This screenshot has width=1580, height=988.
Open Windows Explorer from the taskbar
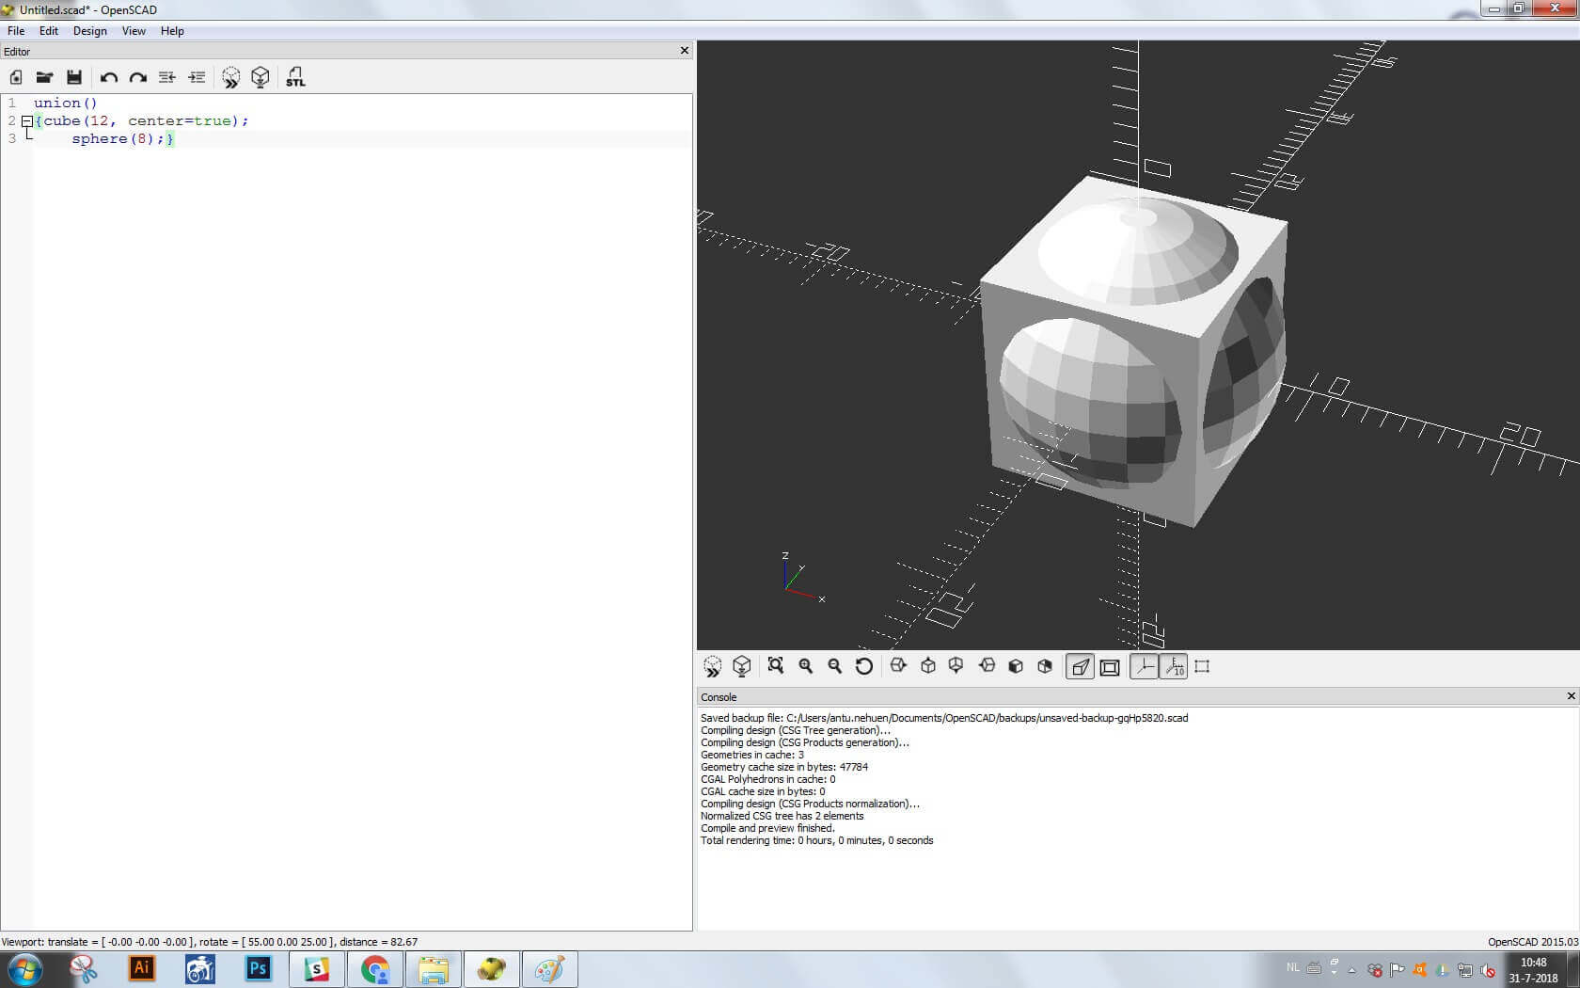(434, 969)
